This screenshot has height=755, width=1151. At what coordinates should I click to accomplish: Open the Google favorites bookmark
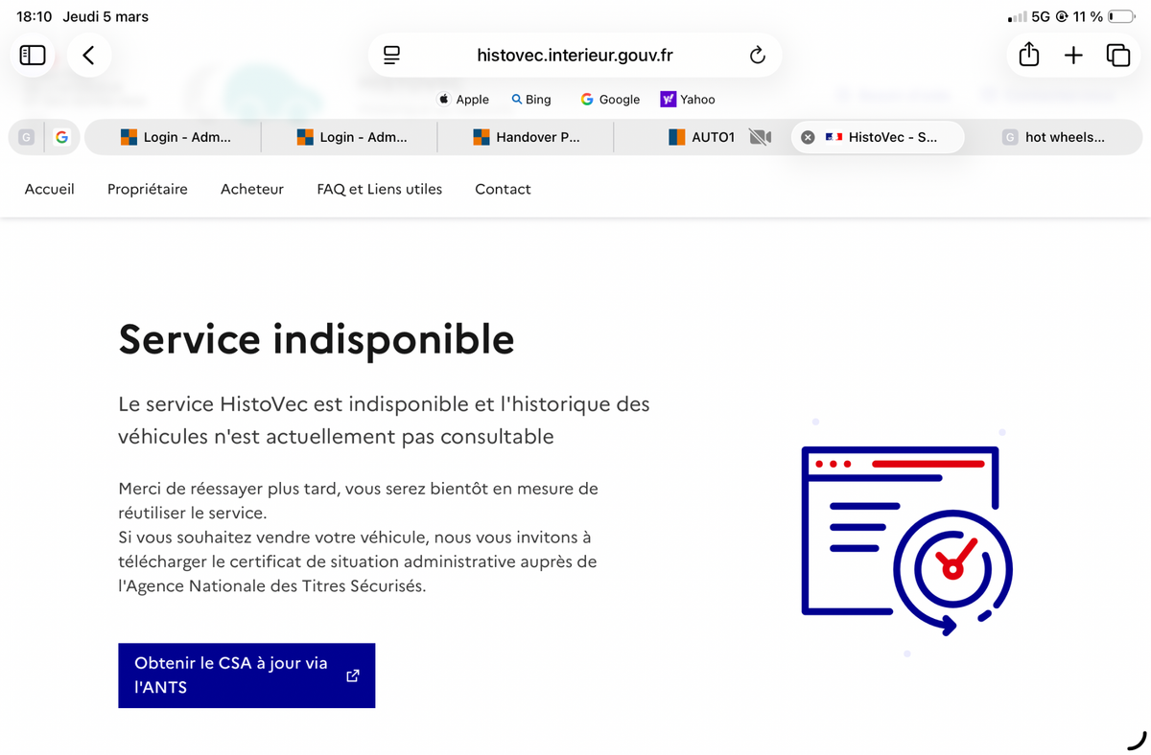pyautogui.click(x=610, y=100)
